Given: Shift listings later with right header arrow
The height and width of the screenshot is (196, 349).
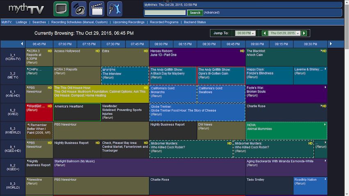Looking at the screenshot, I should pos(331,44).
